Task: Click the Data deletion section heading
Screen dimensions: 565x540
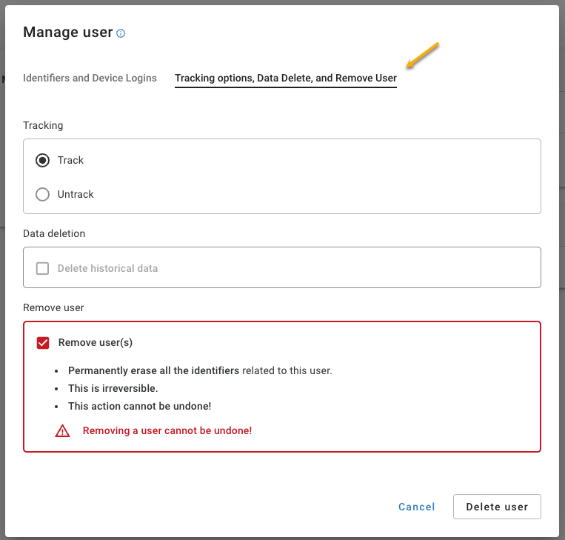Action: tap(54, 233)
